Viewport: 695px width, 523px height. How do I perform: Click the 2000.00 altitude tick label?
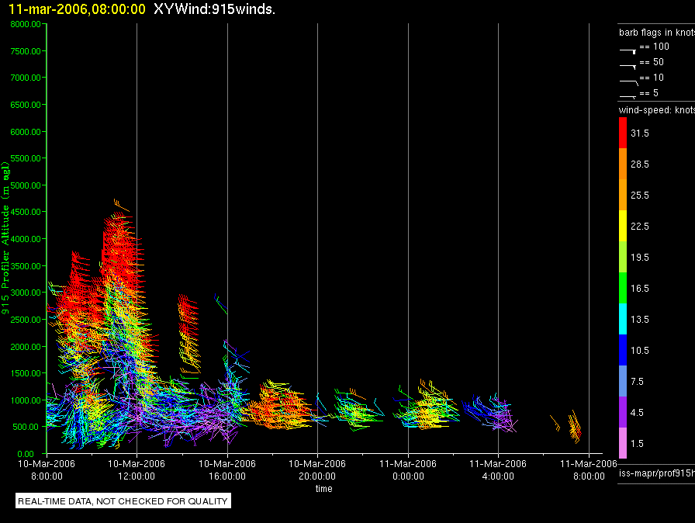tap(26, 347)
